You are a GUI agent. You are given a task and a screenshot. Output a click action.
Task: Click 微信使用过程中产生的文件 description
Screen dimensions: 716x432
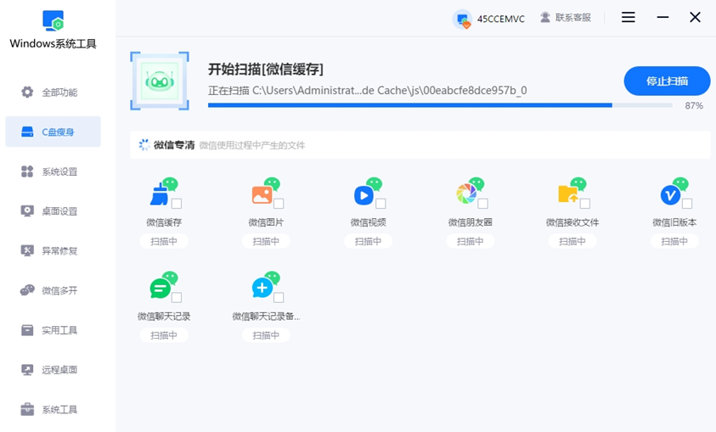pyautogui.click(x=252, y=145)
